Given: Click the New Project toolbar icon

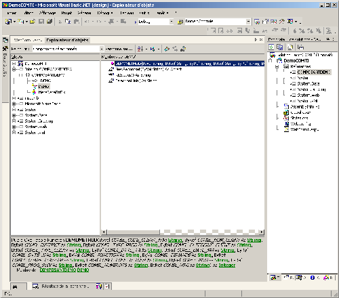Looking at the screenshot, I should pos(8,22).
